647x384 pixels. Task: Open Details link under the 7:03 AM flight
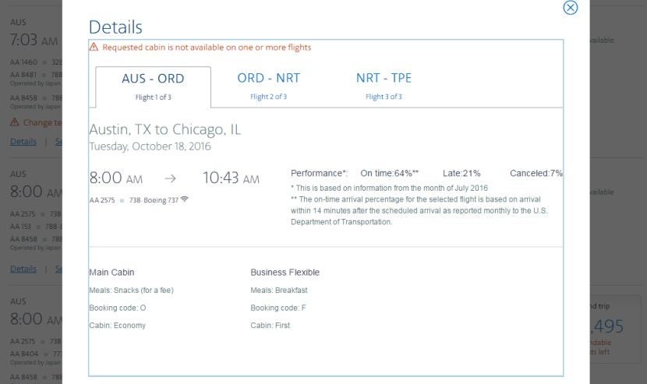(23, 142)
